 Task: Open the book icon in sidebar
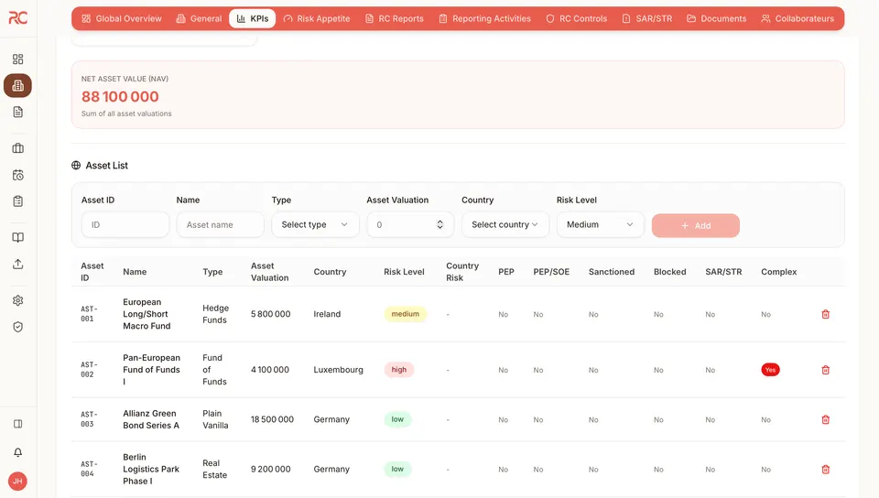[x=18, y=237]
